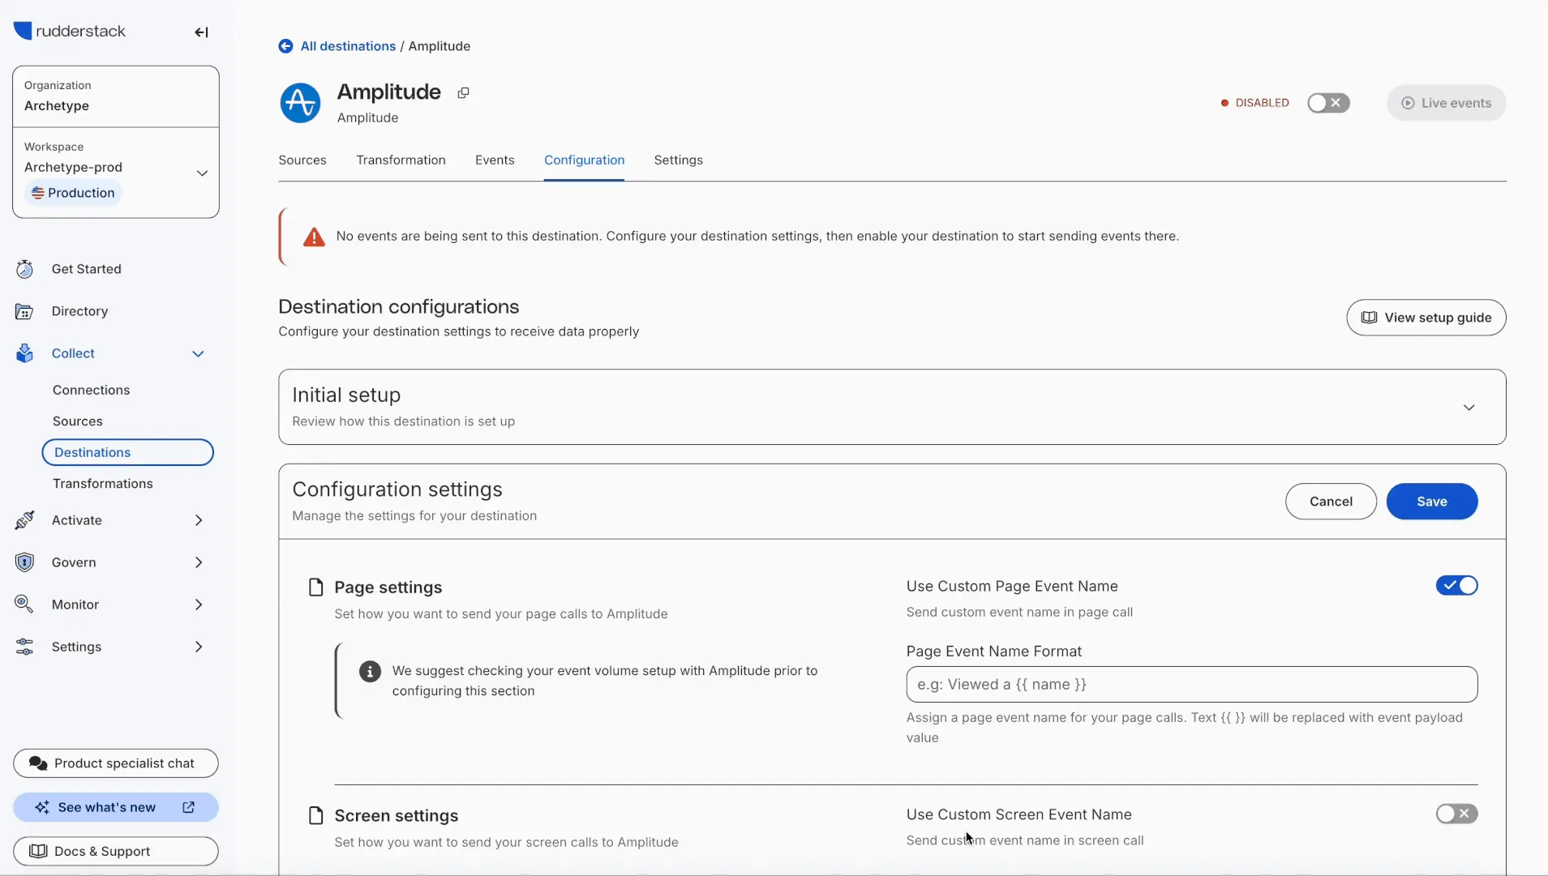Open the Directory page
The height and width of the screenshot is (876, 1548).
tap(79, 311)
